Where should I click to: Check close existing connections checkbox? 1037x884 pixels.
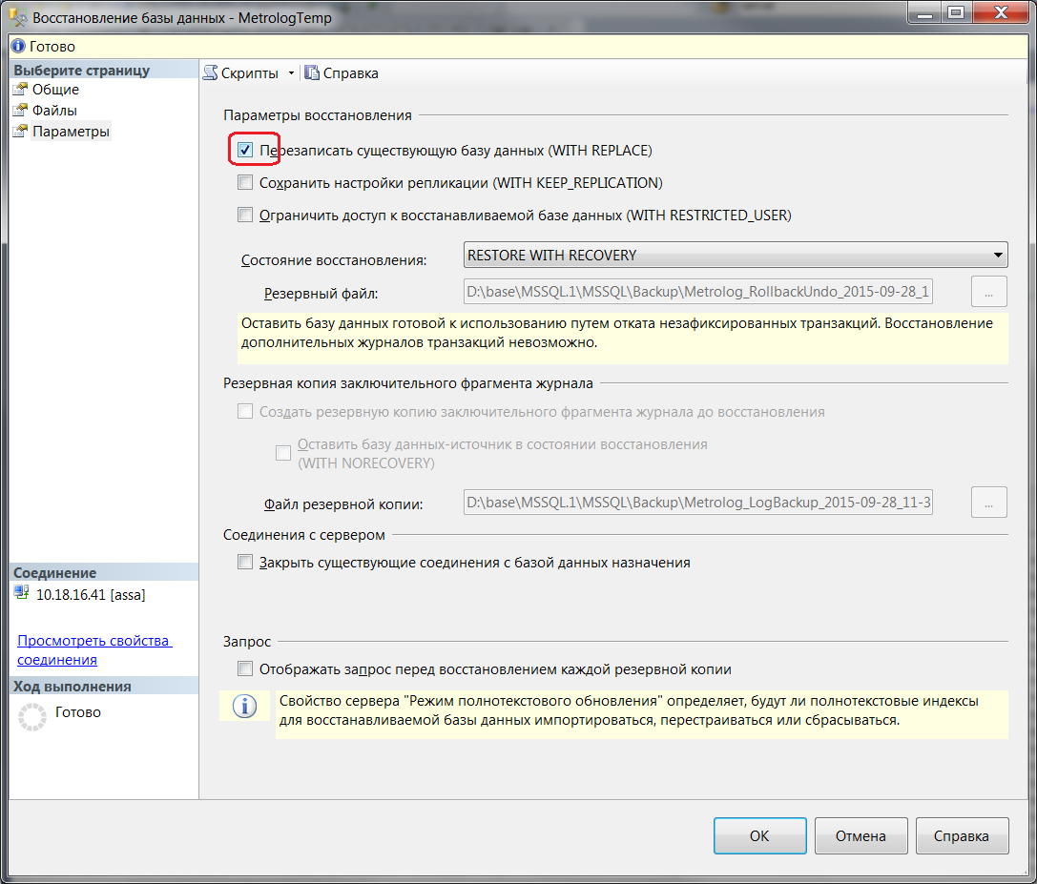click(x=245, y=563)
